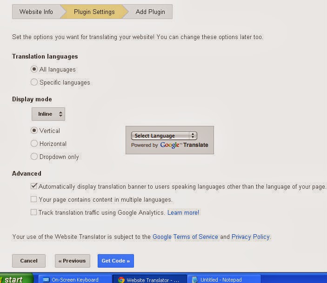The image size is (327, 283).
Task: Switch to Website Translator Chrome taskbar item
Action: 149,280
